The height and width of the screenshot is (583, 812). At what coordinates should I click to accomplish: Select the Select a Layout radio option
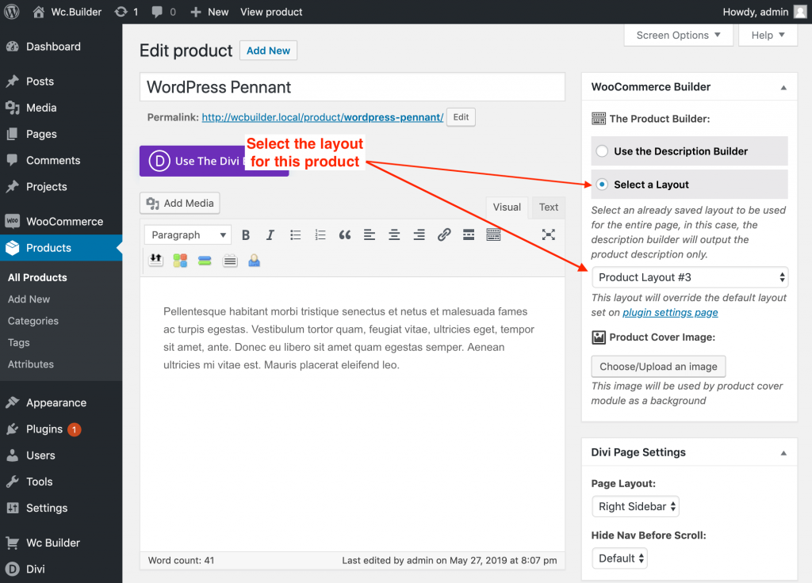[x=602, y=184]
